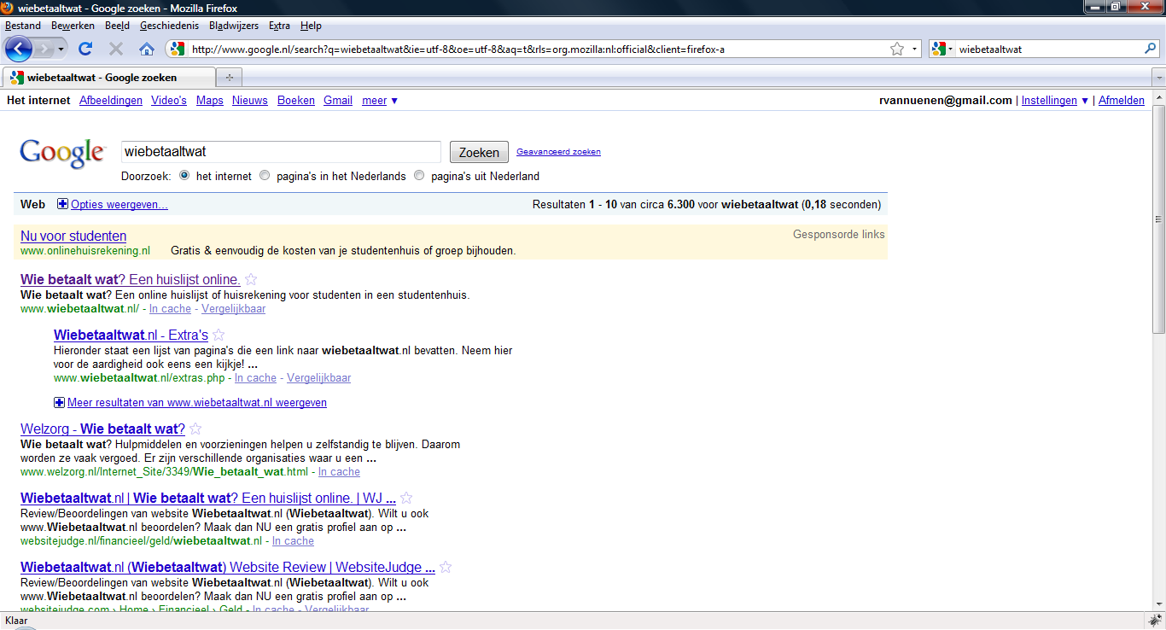Expand the 'meer' Google services dropdown
Screen dimensions: 1166x630
coord(380,101)
